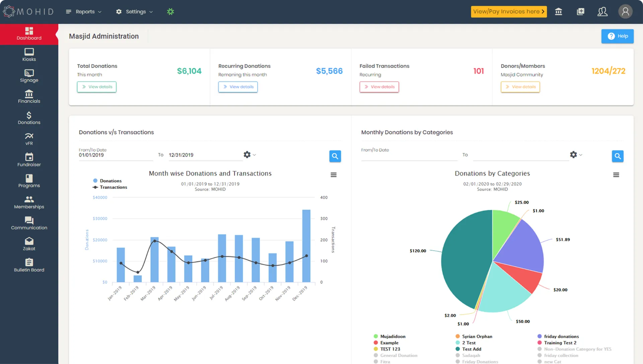
Task: Click the Help button
Action: point(618,36)
